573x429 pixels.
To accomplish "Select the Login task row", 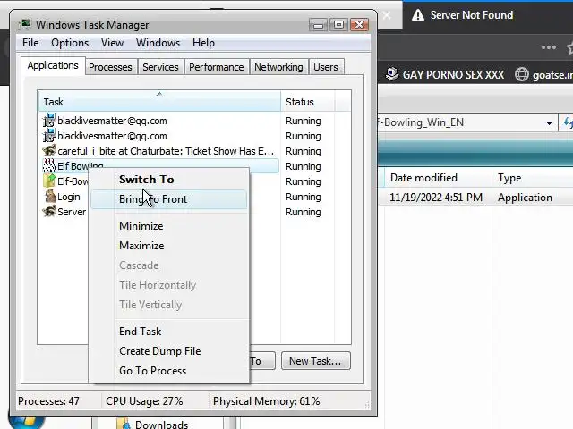I will tap(64, 197).
